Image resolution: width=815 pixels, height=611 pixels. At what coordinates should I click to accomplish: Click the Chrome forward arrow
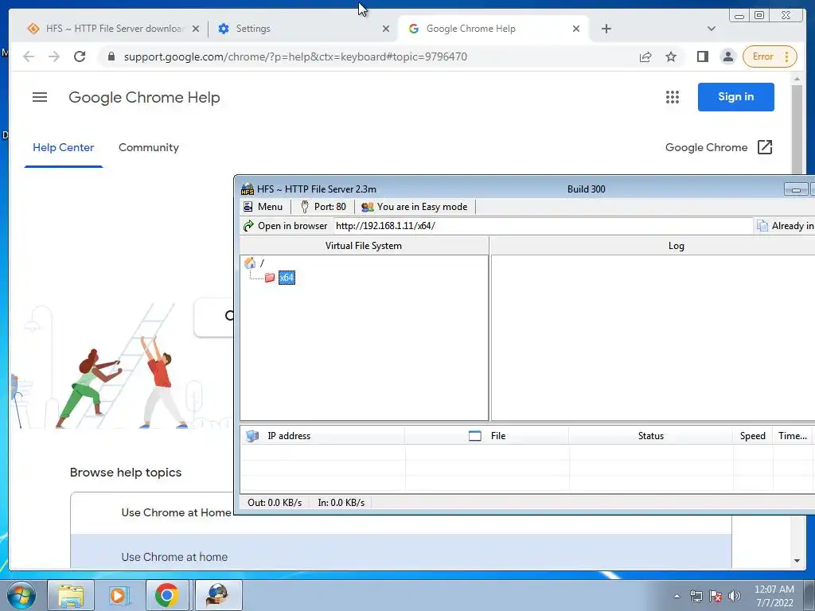click(54, 56)
